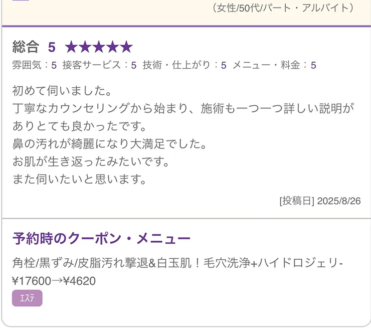Image resolution: width=371 pixels, height=330 pixels.
Task: Click the 投稿日 2025/8/26 posting date
Action: pyautogui.click(x=320, y=201)
